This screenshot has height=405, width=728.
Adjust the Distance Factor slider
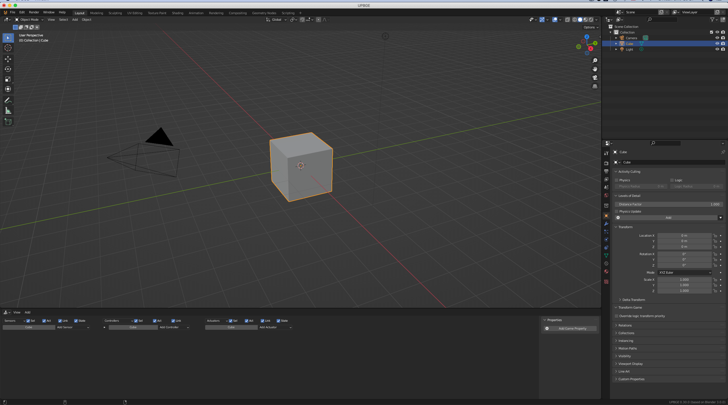[669, 204]
